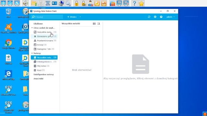Select Mój notes notebook
This screenshot has height=116, width=207.
coord(44,66)
